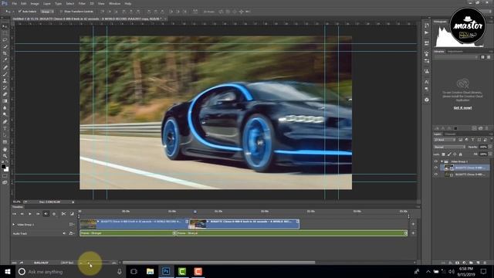This screenshot has width=494, height=278.
Task: Add media to Video Group 1 plus button
Action: coord(413,224)
